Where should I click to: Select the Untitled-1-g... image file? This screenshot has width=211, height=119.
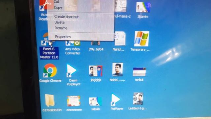[138, 99]
